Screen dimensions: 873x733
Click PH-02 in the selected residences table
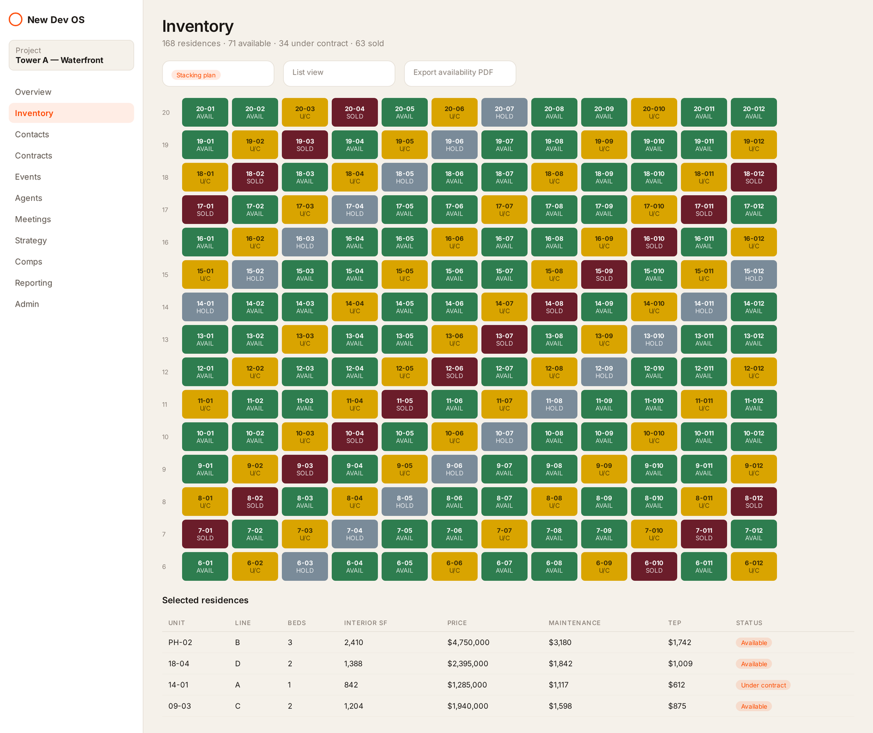180,642
